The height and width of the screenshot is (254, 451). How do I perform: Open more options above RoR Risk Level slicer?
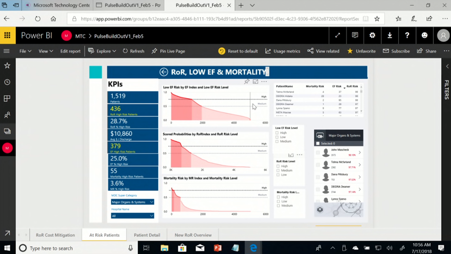click(299, 155)
